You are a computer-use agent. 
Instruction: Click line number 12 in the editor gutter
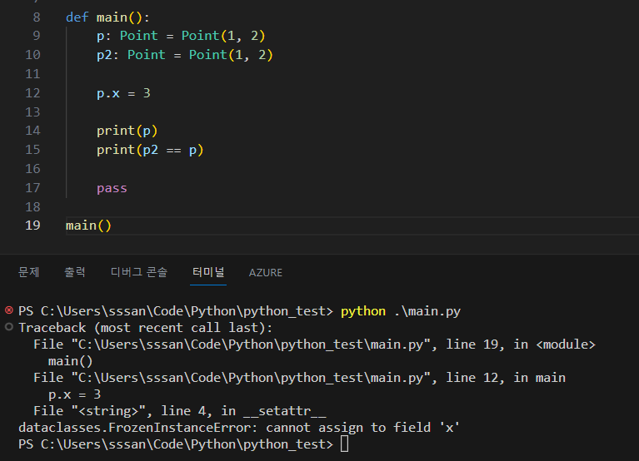[32, 93]
